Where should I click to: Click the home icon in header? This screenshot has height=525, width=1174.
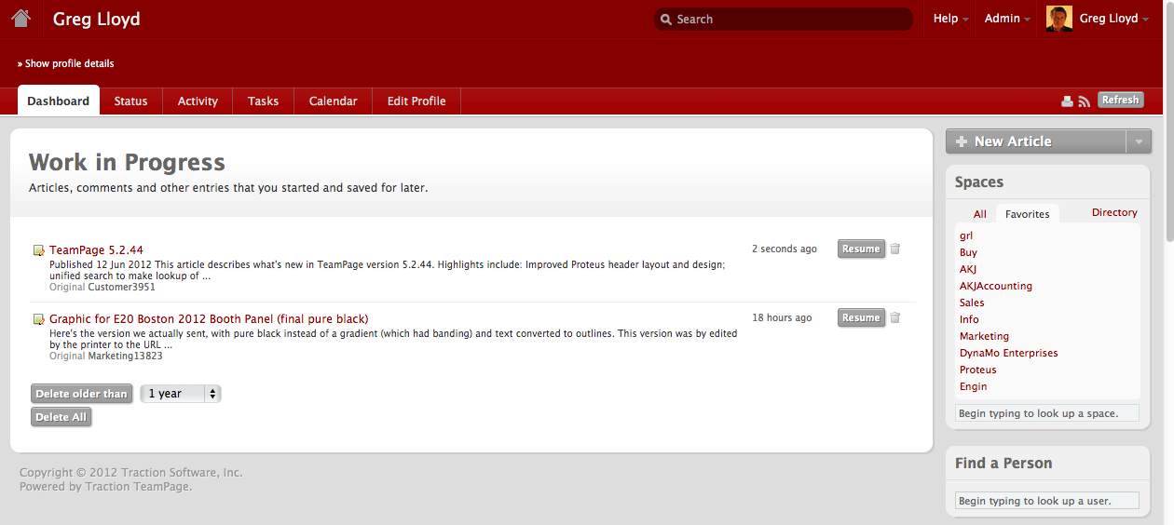20,18
